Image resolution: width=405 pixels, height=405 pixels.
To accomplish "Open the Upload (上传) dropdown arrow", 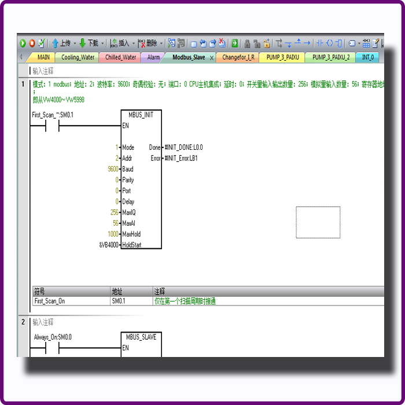I will 74,43.
